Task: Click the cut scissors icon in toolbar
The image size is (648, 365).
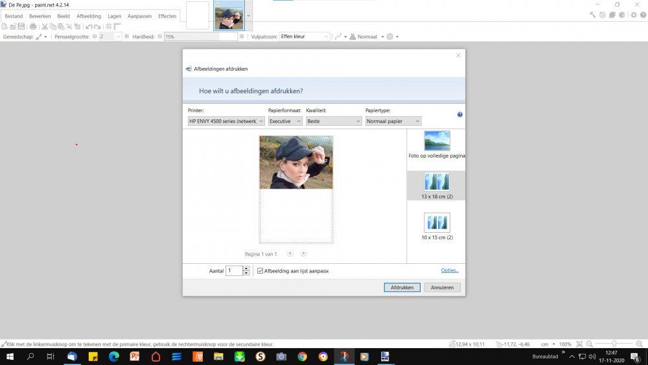Action: pyautogui.click(x=45, y=27)
